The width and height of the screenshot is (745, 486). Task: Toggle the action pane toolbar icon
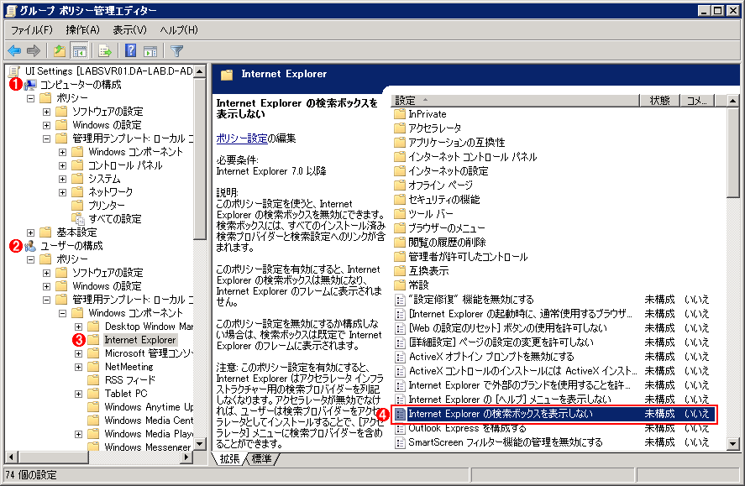point(150,50)
